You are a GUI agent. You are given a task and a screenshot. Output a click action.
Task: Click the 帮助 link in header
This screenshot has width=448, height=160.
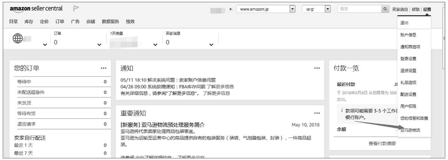pyautogui.click(x=415, y=9)
